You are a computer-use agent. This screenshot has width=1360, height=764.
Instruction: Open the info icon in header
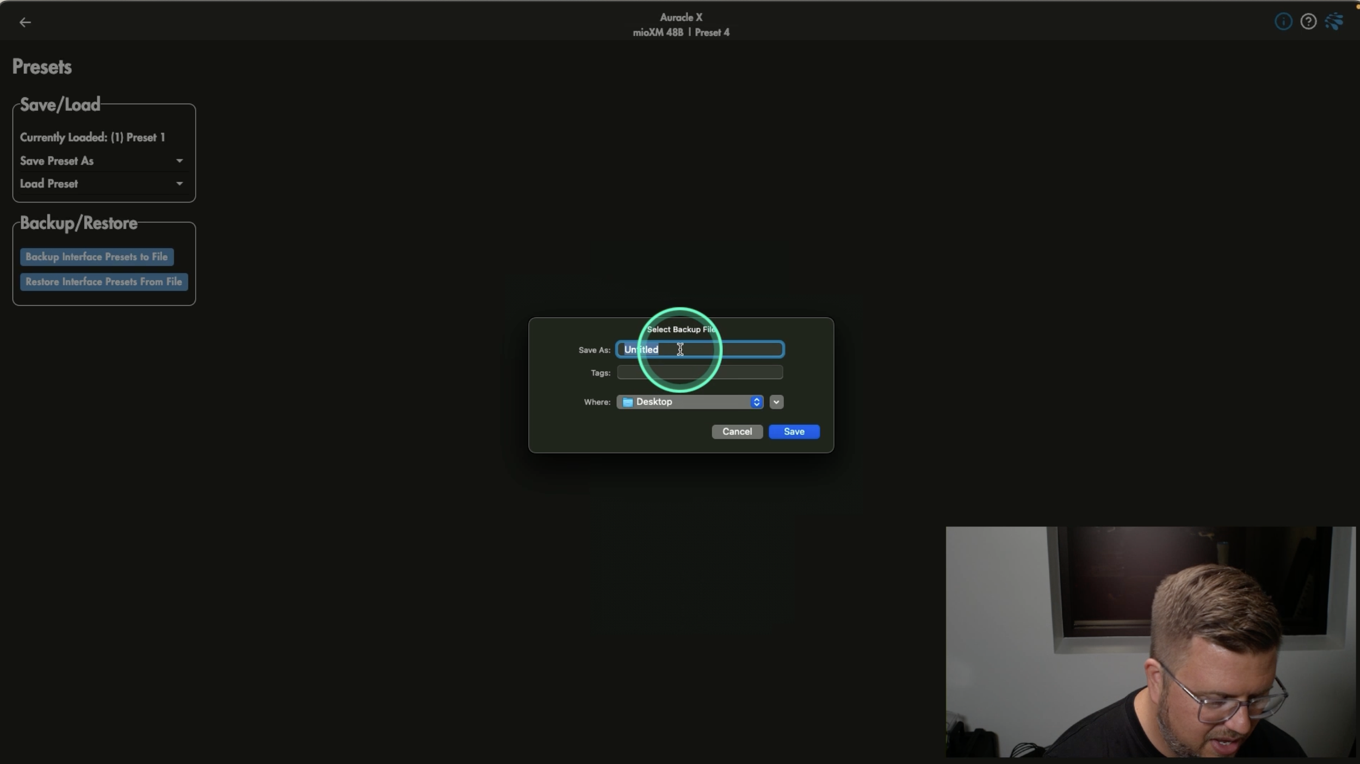pos(1283,22)
